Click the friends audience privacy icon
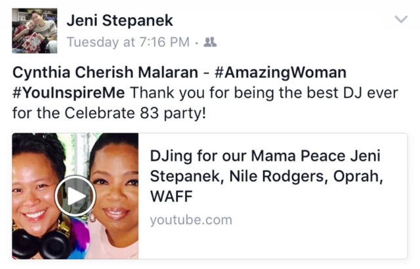The width and height of the screenshot is (420, 269). tap(210, 42)
